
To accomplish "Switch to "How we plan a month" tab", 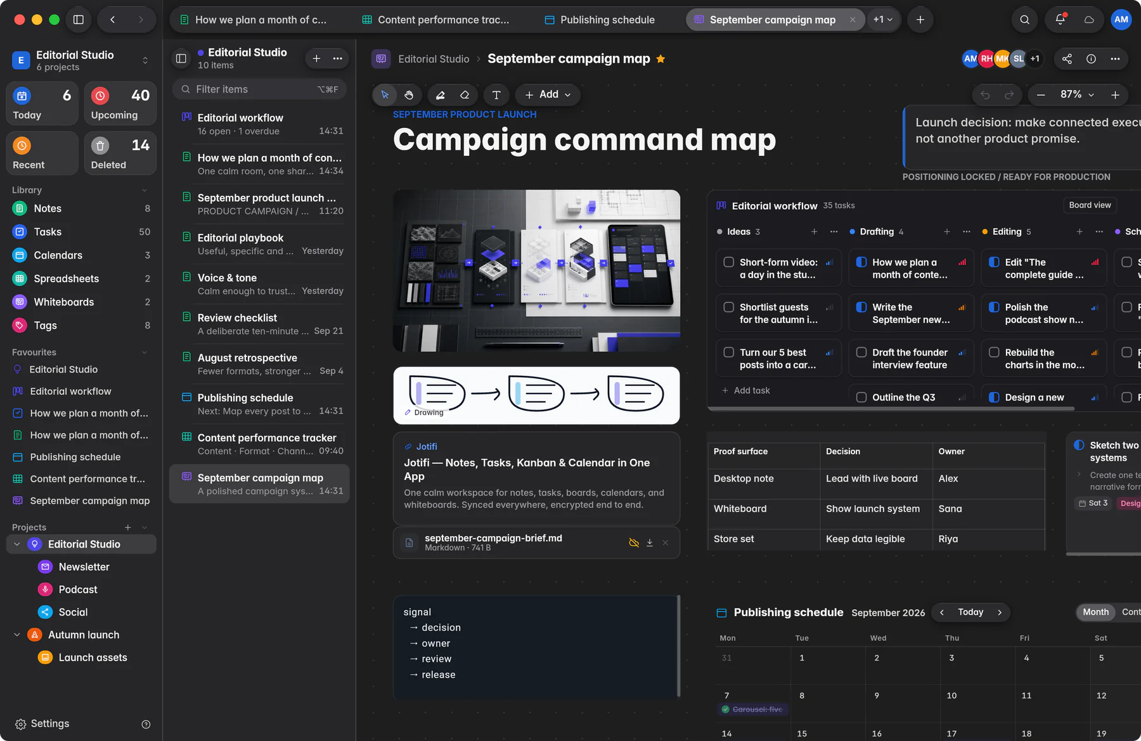I will click(x=254, y=20).
